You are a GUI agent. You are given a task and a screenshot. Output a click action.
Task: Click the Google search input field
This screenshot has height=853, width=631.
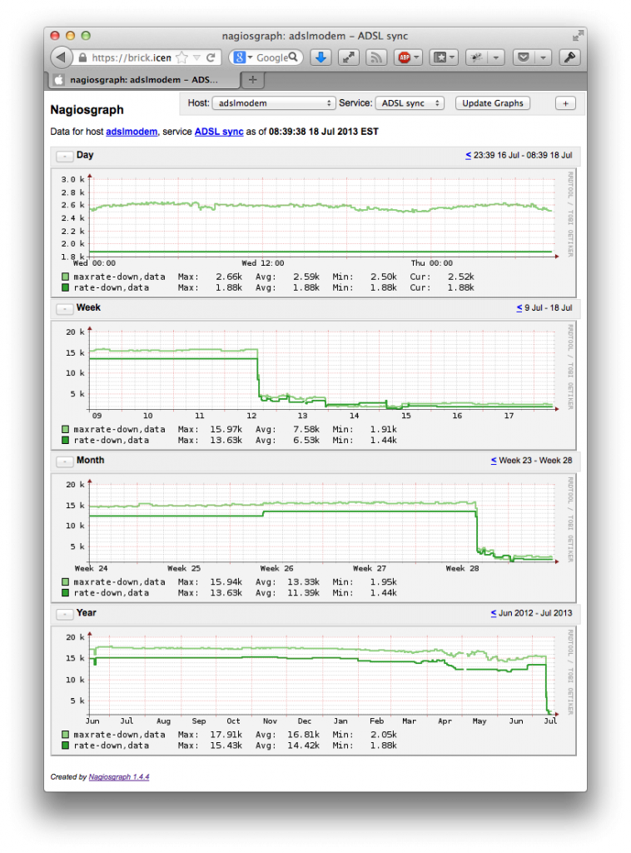pos(271,58)
